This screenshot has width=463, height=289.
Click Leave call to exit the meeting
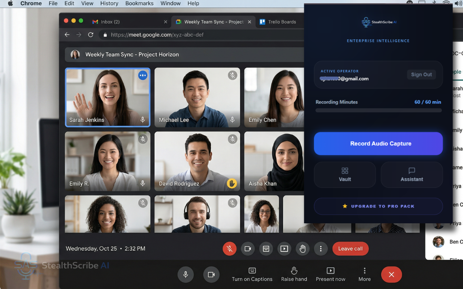[350, 249]
